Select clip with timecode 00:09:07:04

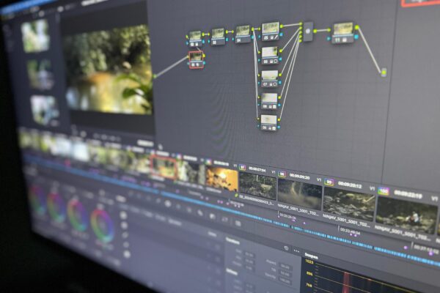click(x=257, y=185)
